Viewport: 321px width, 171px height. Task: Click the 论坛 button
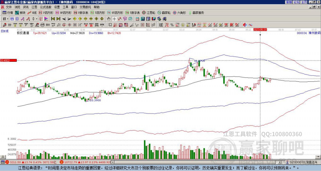(297, 2)
